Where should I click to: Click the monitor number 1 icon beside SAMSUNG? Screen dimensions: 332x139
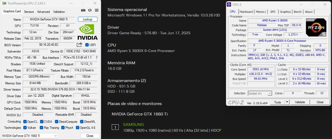[115, 127]
